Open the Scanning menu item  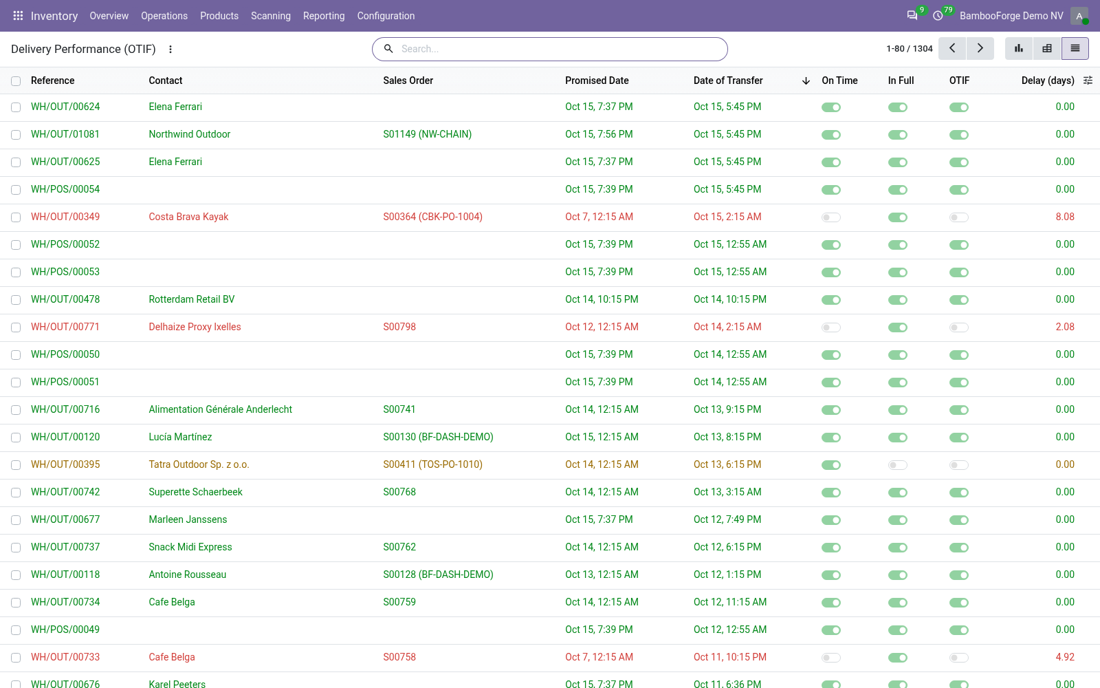(271, 15)
